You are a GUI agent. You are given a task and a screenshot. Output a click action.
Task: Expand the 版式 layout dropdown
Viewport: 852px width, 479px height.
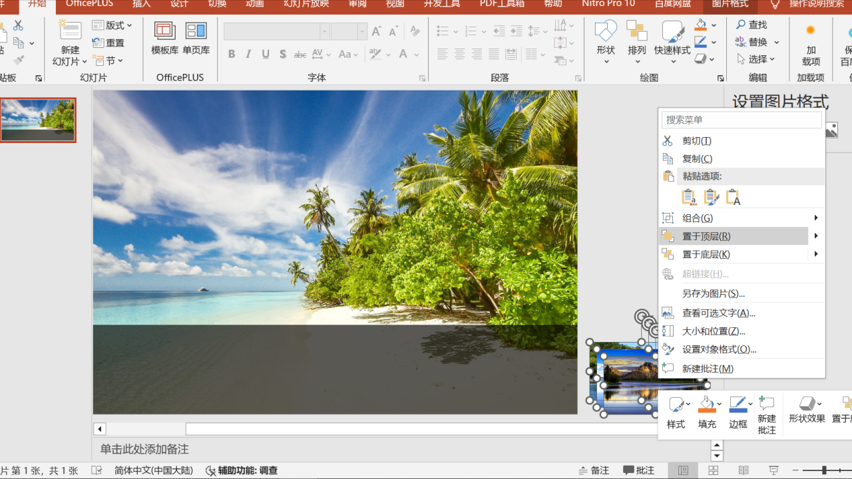click(x=112, y=25)
